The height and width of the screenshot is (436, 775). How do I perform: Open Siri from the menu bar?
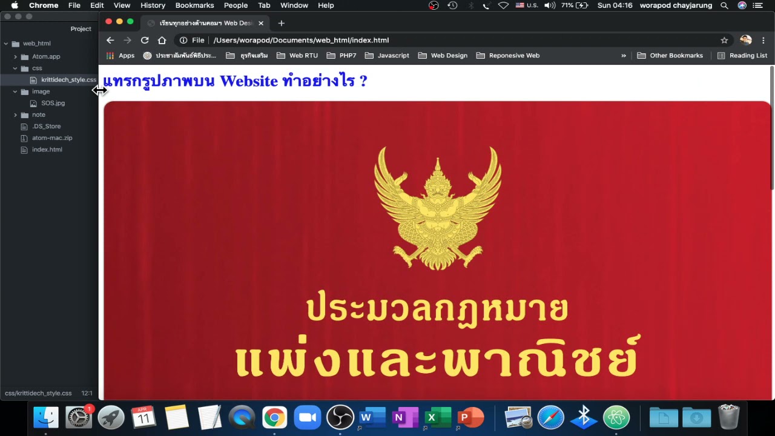(742, 5)
